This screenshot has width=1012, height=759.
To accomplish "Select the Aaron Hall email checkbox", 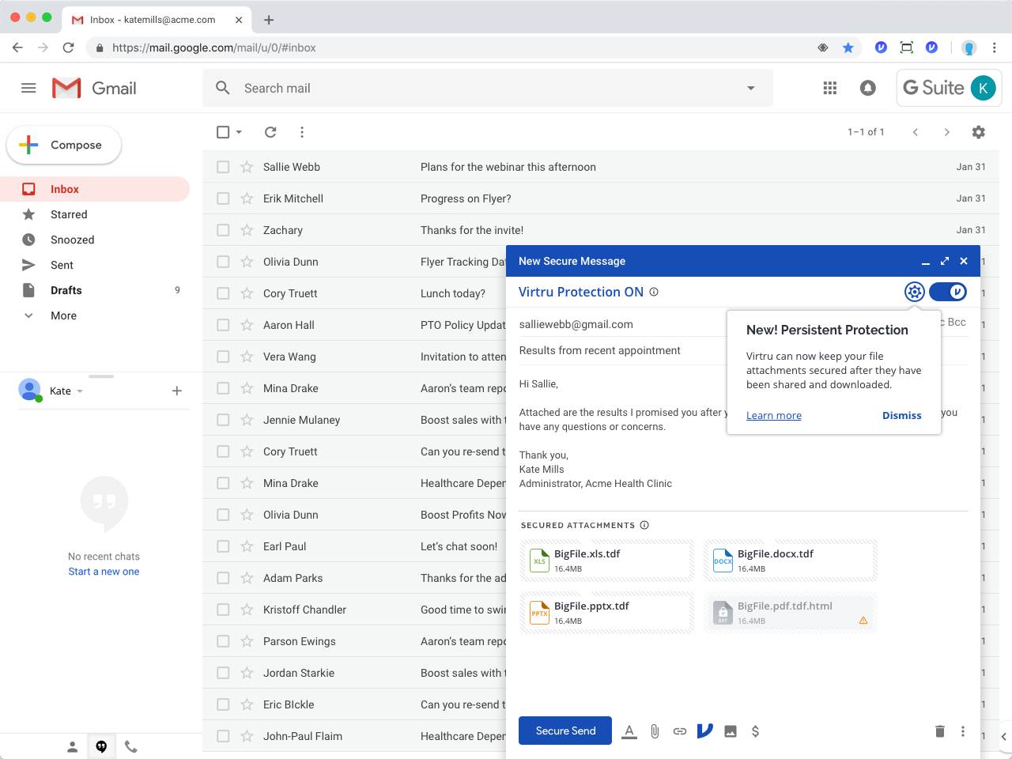I will pos(223,325).
